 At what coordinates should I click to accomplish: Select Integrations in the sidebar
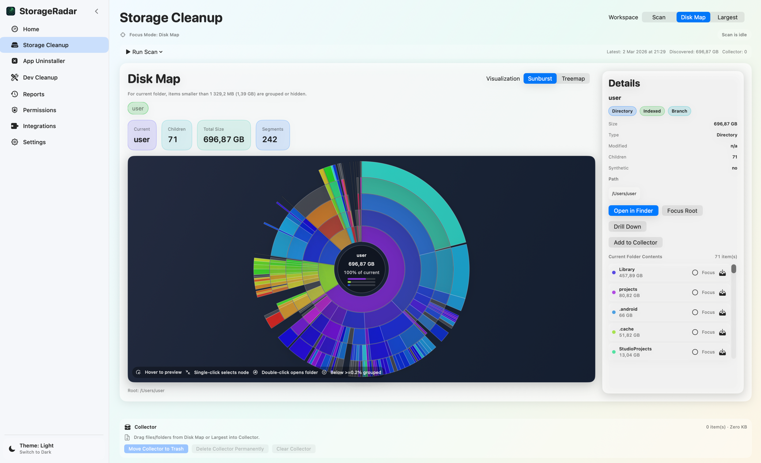[39, 126]
